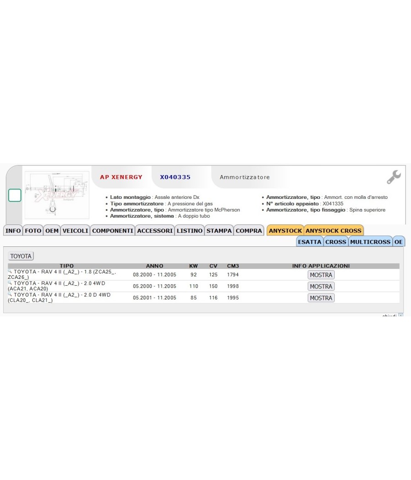Click the TIPO column header

click(67, 266)
